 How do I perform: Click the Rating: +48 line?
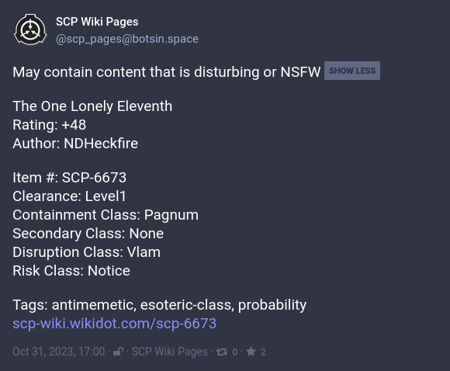click(x=50, y=125)
